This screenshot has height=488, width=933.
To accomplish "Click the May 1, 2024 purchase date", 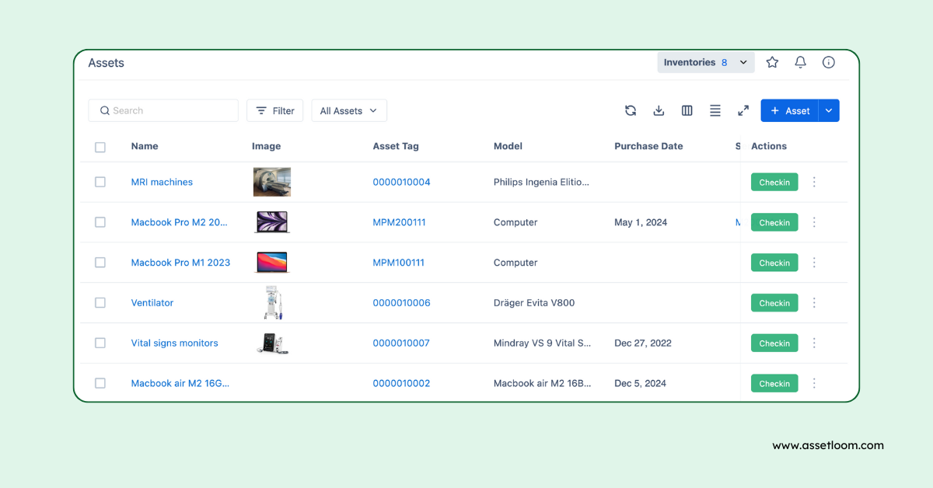I will click(641, 222).
